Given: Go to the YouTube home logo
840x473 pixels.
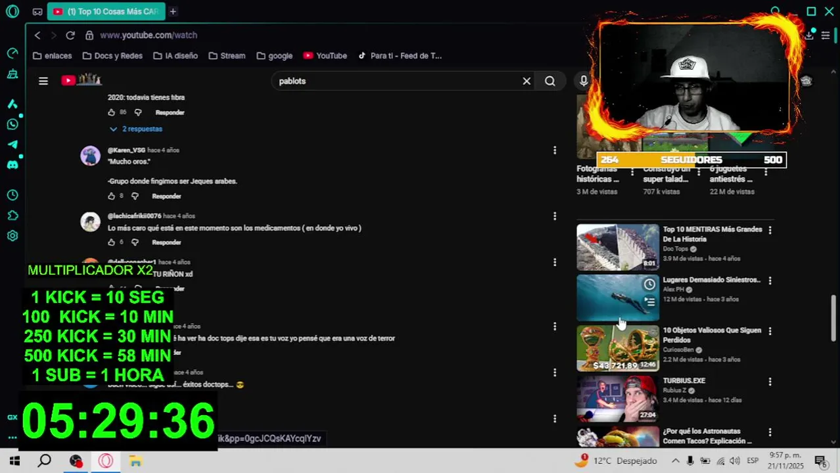Looking at the screenshot, I should tap(82, 80).
